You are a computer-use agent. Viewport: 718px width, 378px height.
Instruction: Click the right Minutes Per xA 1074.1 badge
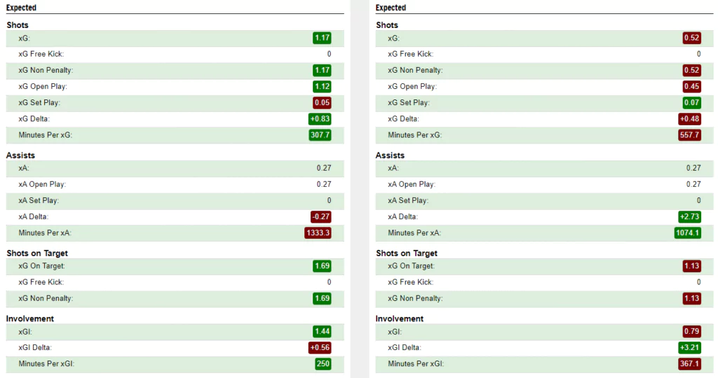(x=687, y=232)
